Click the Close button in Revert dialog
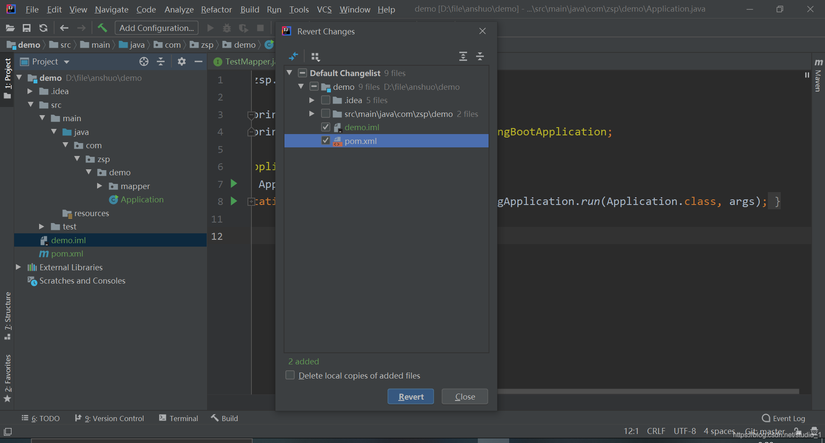The image size is (825, 443). point(465,397)
